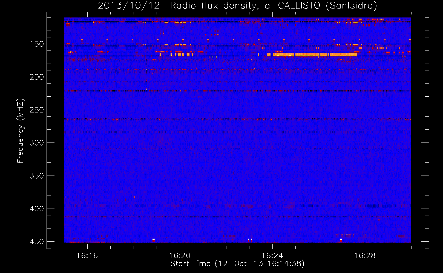Click the 200 frequency tick label
The width and height of the screenshot is (443, 273).
[37, 77]
